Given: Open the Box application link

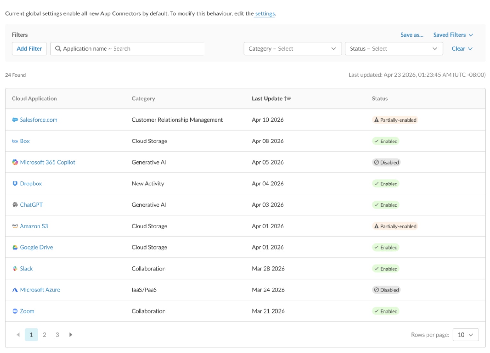Looking at the screenshot, I should point(25,141).
